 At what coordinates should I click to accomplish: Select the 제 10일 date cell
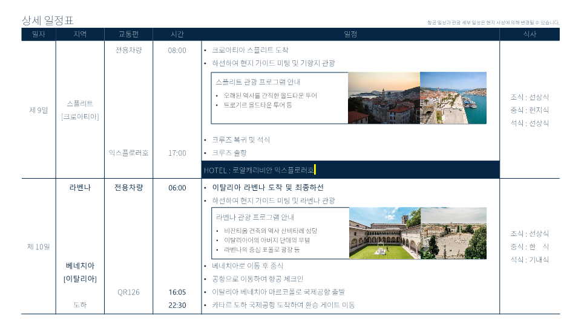tap(38, 246)
